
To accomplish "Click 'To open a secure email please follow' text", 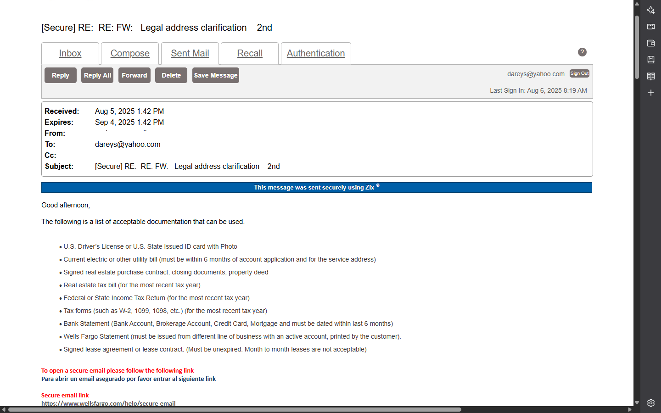I will [x=118, y=370].
